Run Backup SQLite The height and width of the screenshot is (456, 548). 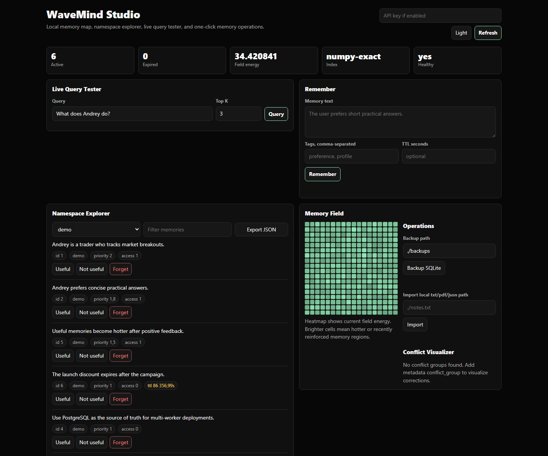tap(424, 268)
